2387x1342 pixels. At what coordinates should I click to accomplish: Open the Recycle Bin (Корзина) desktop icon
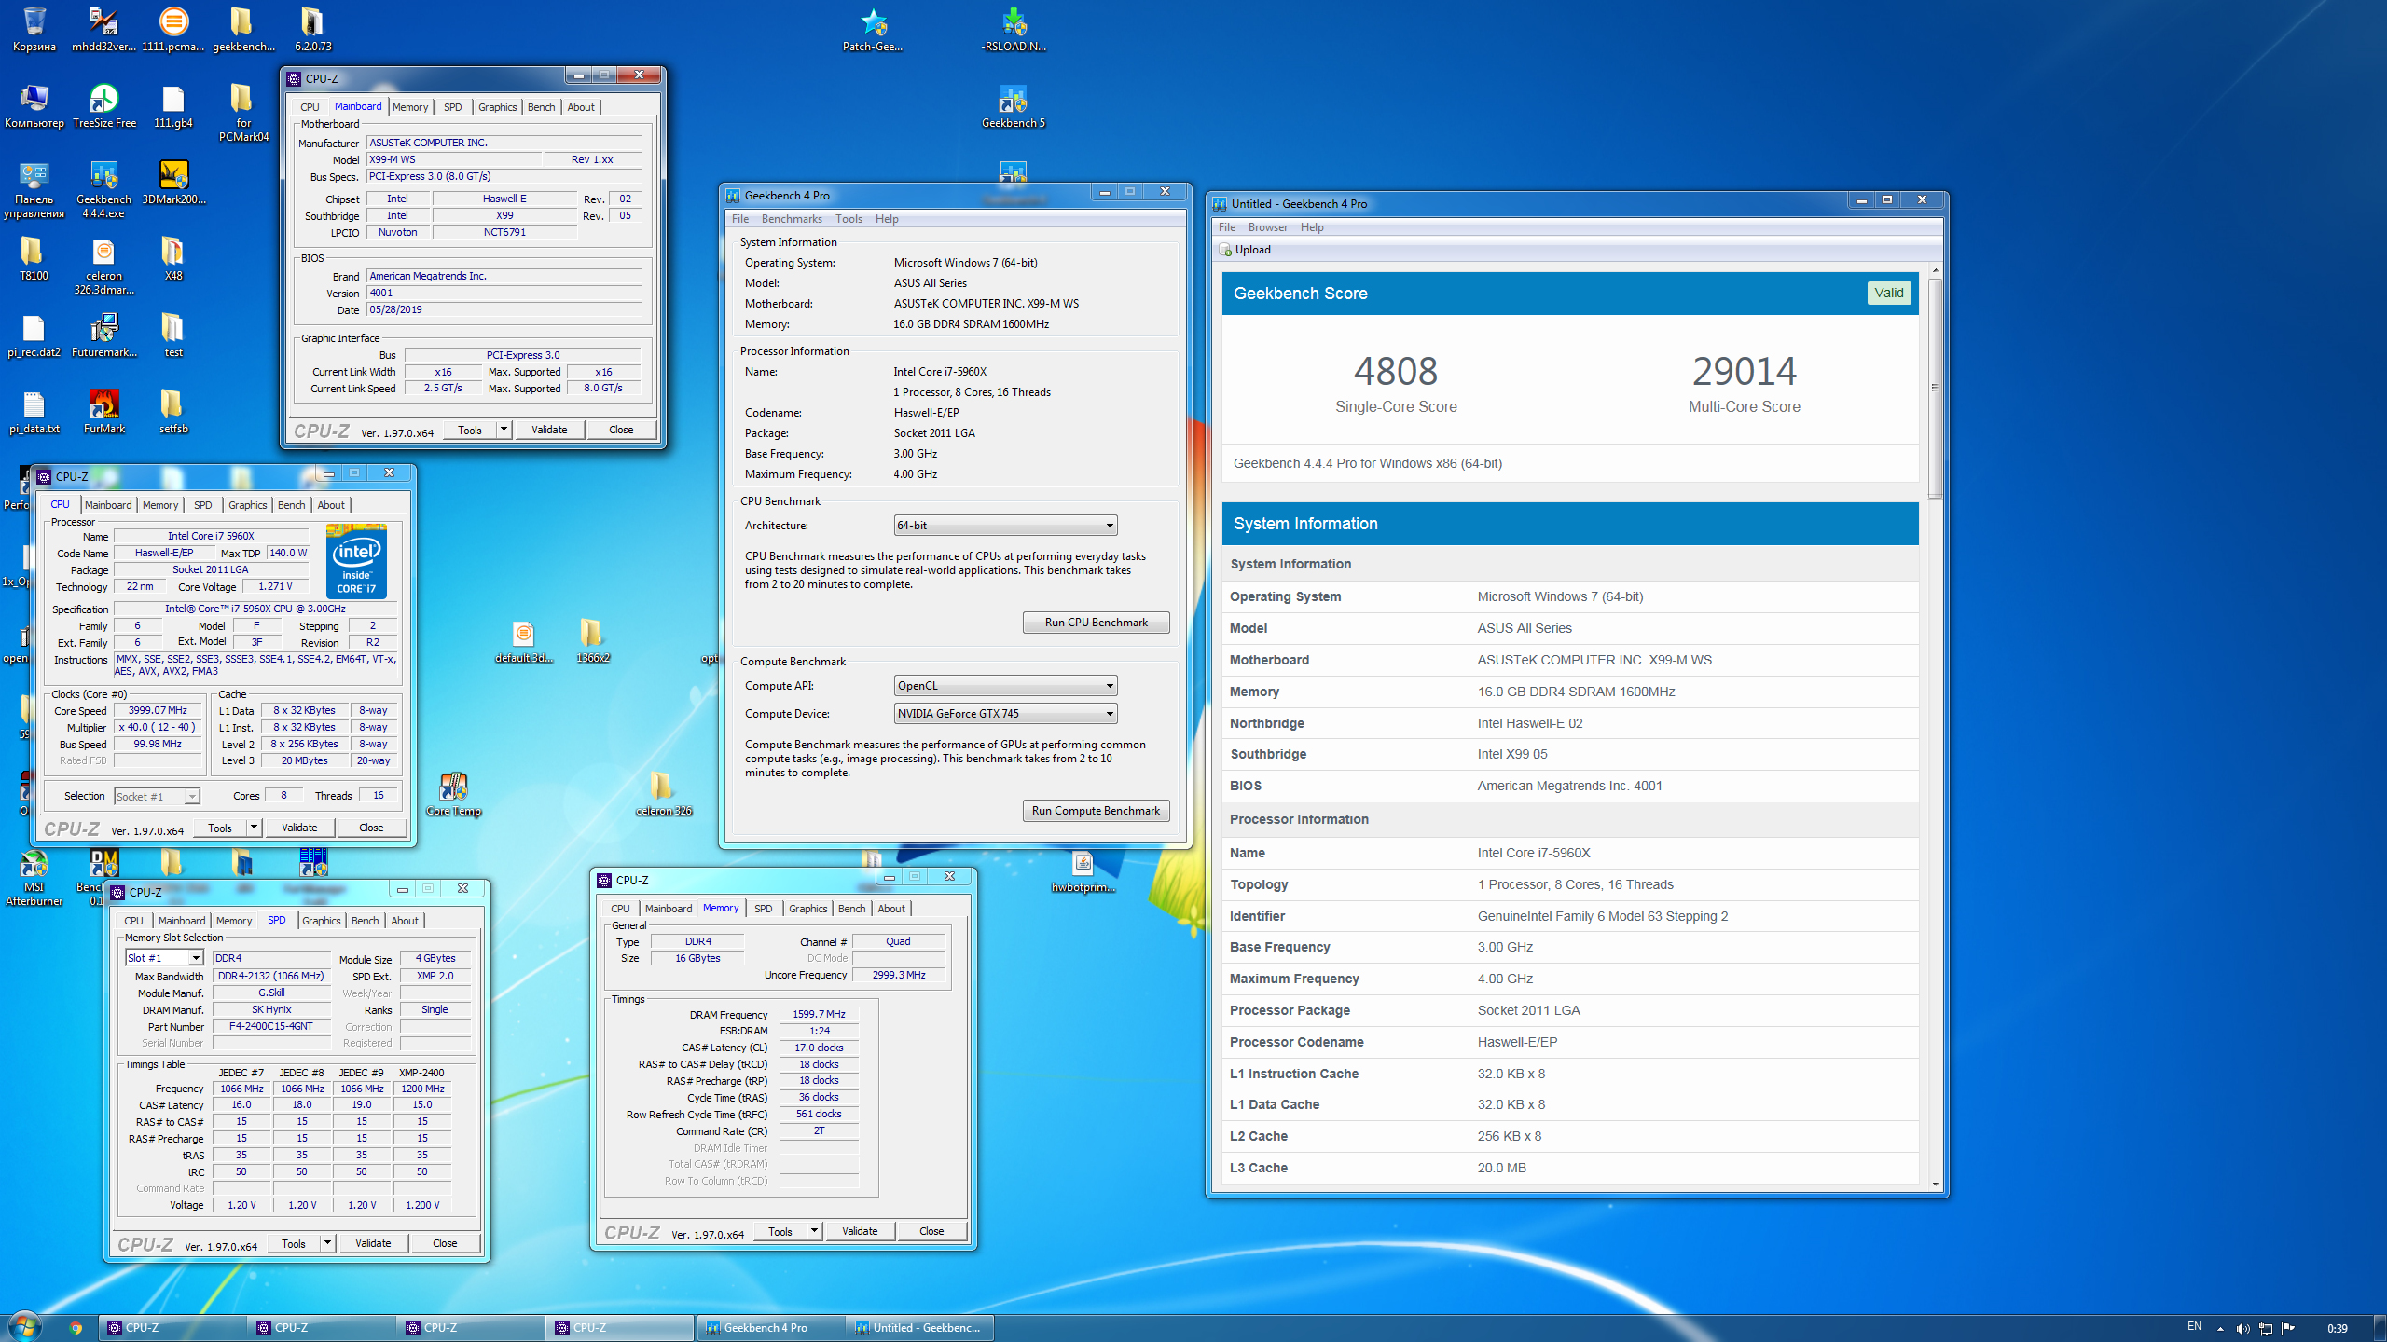(x=34, y=29)
